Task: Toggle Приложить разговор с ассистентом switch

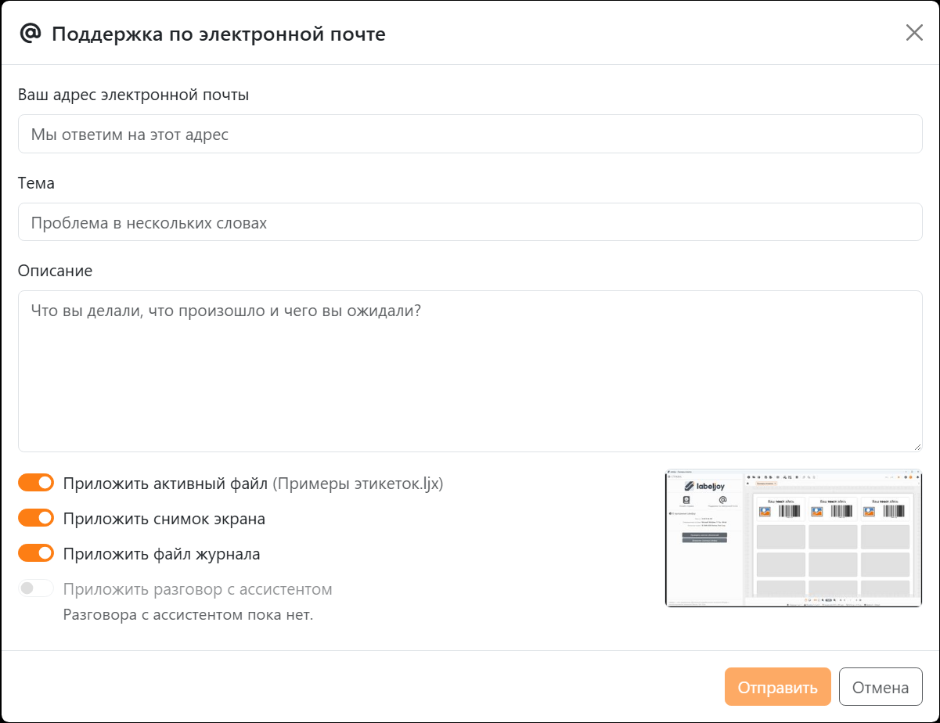Action: coord(36,588)
